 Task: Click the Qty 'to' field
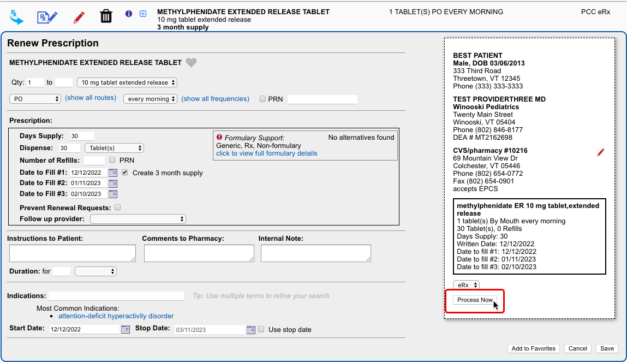point(64,82)
